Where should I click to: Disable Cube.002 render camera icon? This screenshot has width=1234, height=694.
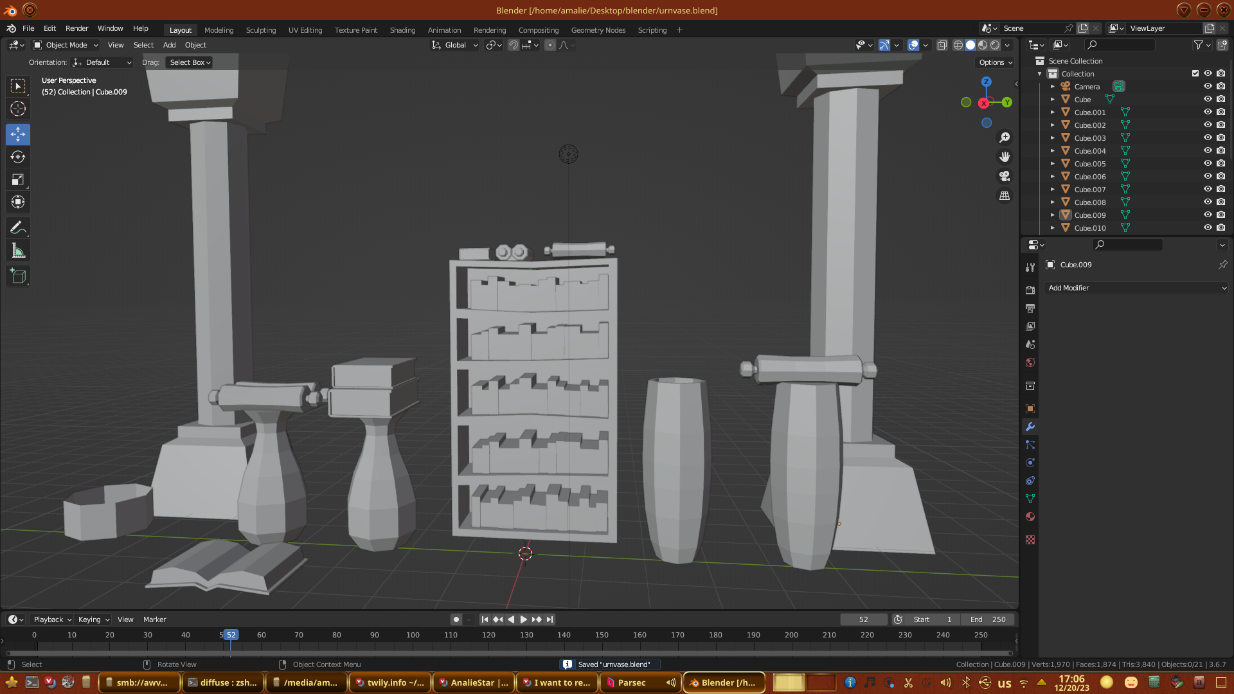click(1221, 125)
